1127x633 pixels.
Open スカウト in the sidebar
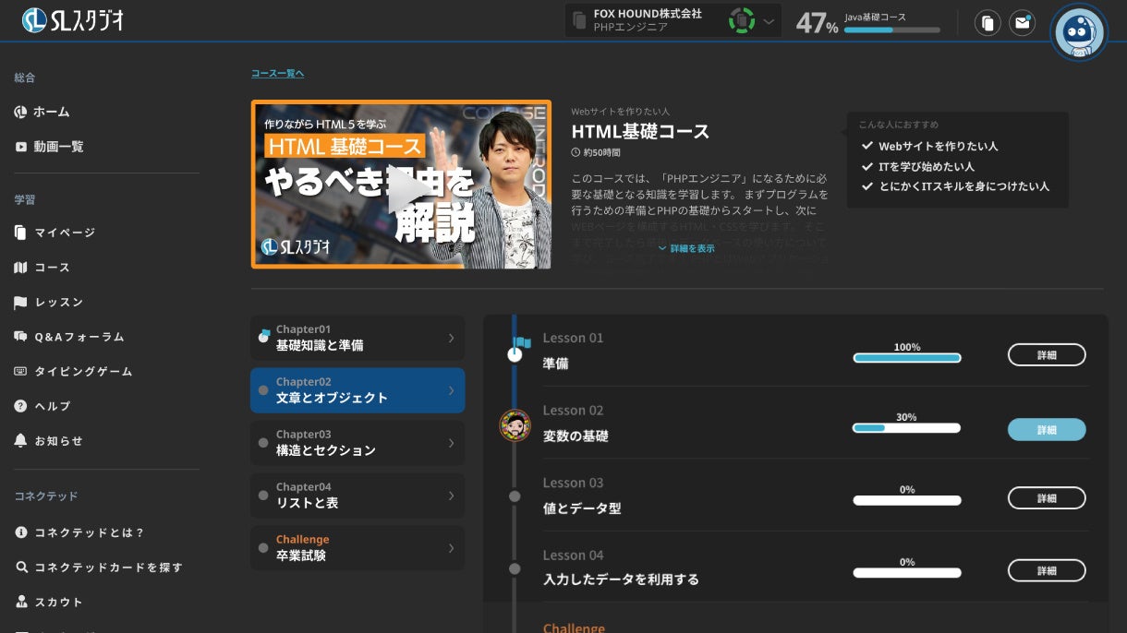[53, 602]
